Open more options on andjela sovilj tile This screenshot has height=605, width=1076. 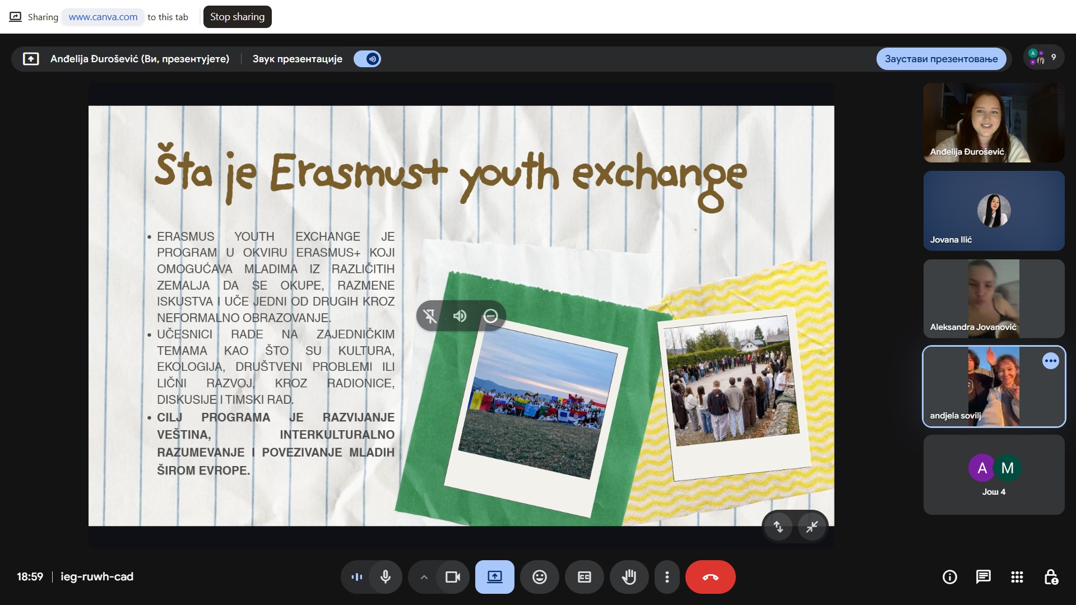click(x=1050, y=361)
